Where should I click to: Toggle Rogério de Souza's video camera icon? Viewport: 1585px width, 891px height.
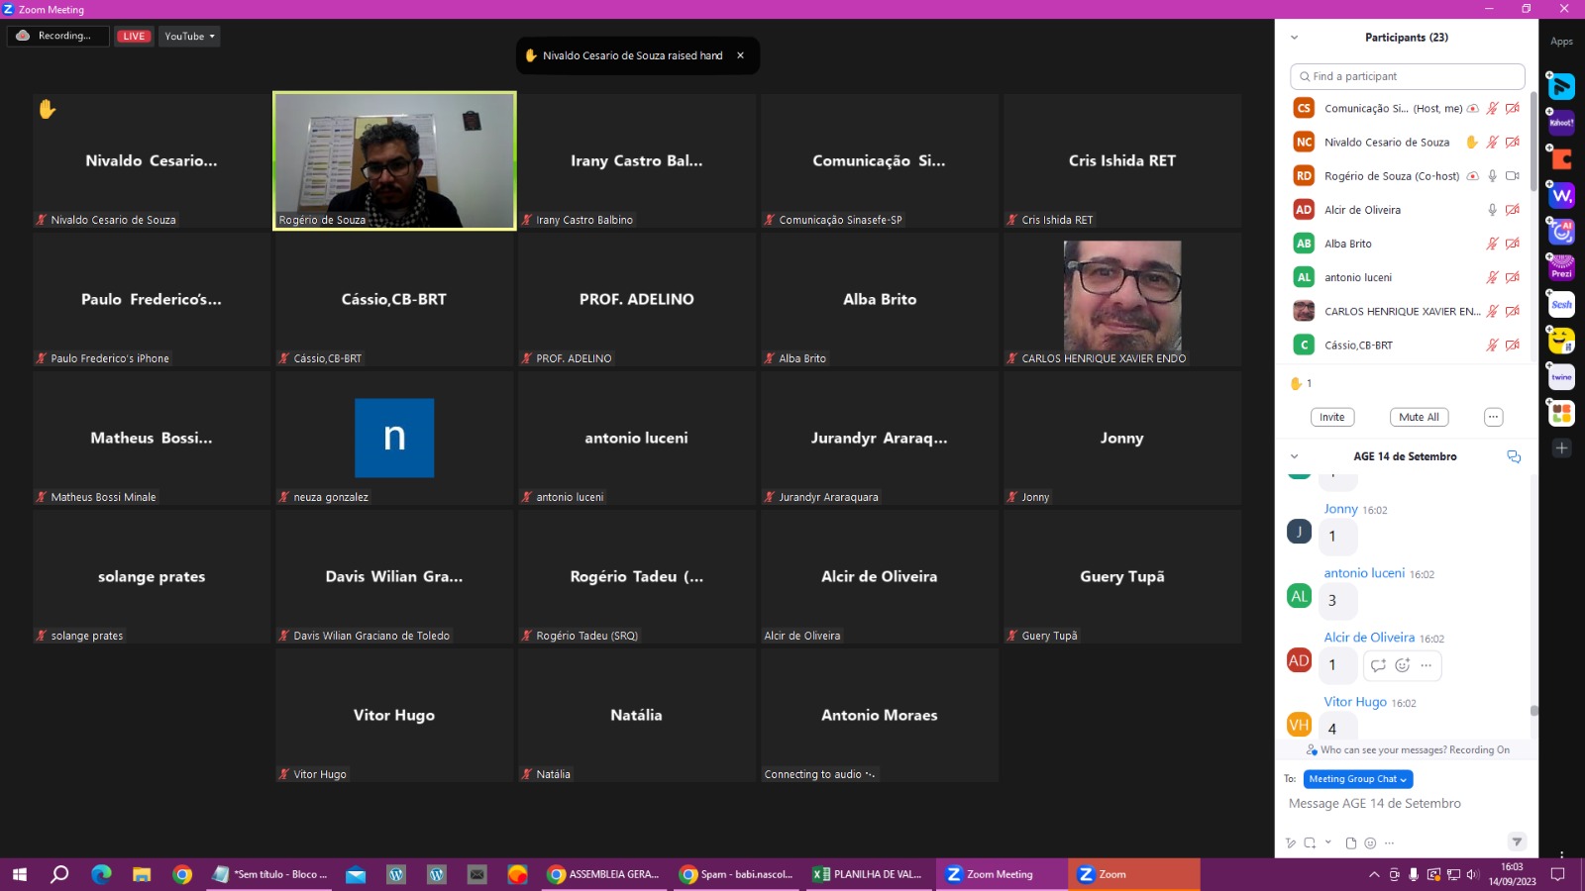pyautogui.click(x=1513, y=176)
